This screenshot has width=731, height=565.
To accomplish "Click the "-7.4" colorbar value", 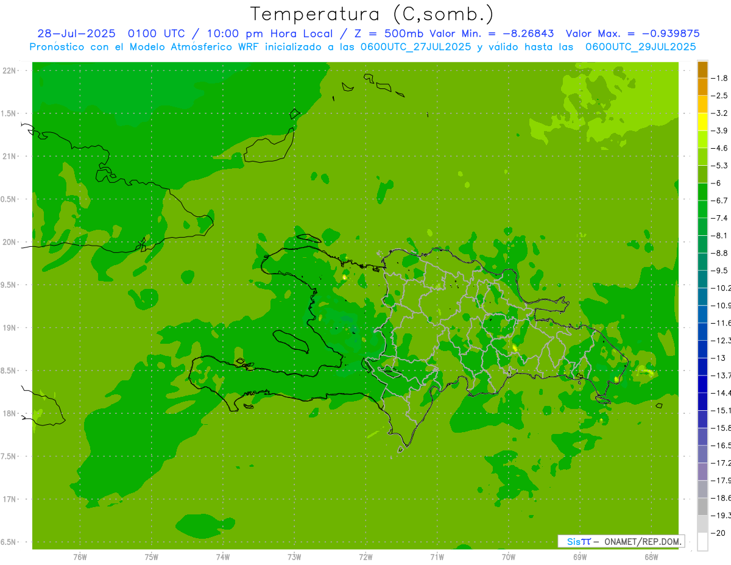I will coord(719,218).
